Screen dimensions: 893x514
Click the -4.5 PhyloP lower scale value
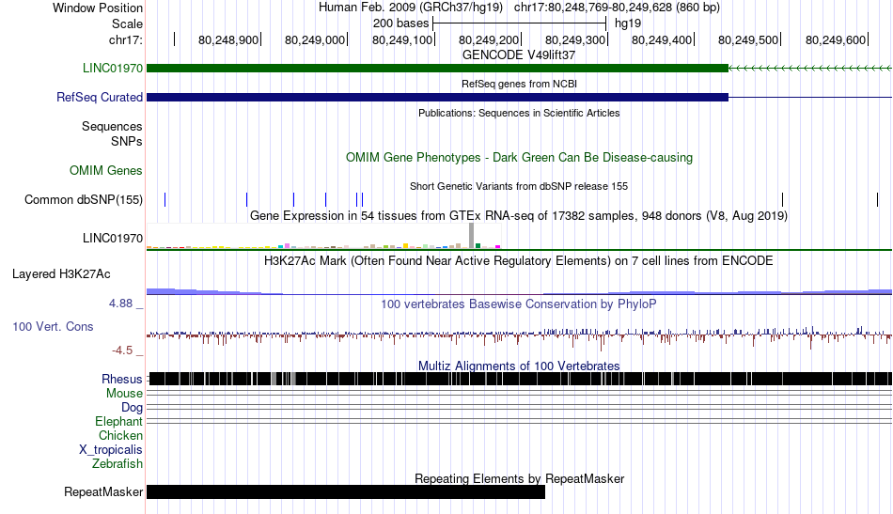point(122,350)
